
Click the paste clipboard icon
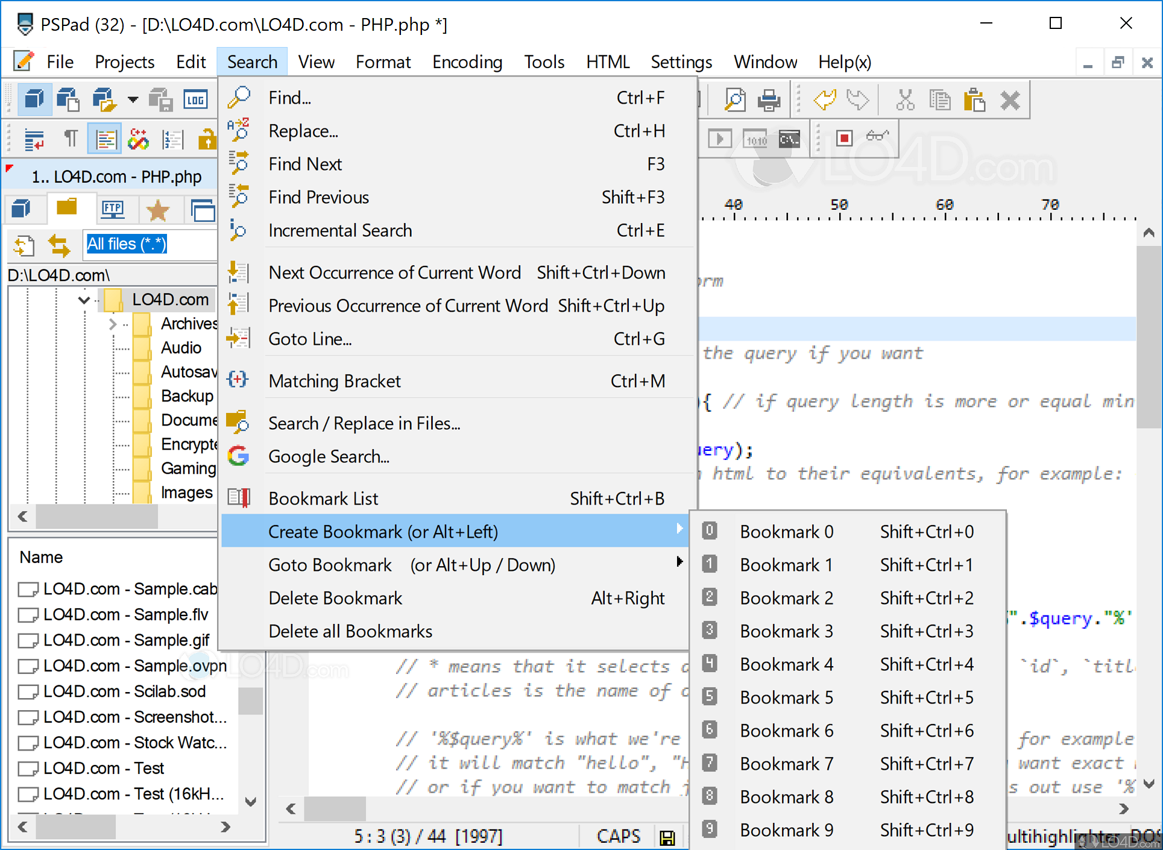coord(974,99)
